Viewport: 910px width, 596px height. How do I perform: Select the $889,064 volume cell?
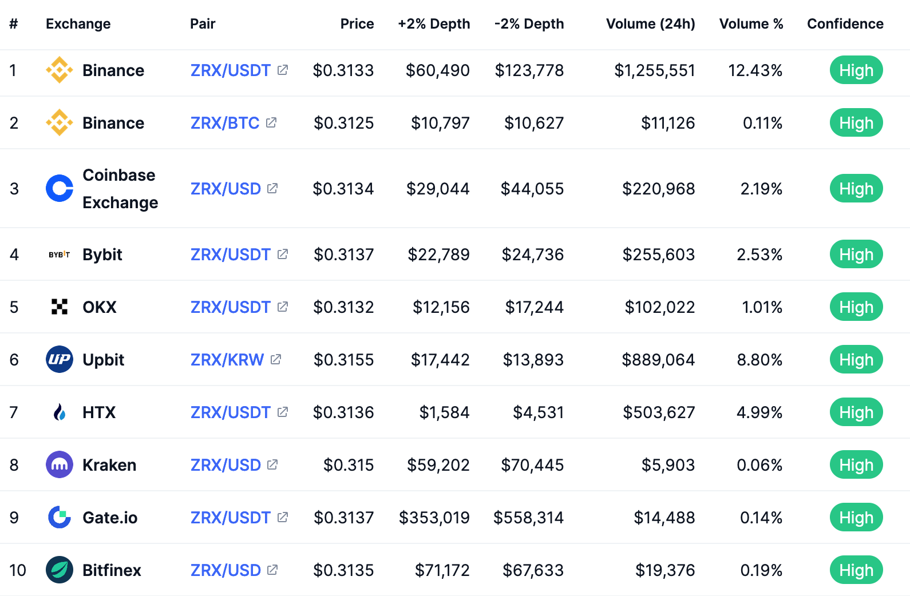(x=658, y=360)
